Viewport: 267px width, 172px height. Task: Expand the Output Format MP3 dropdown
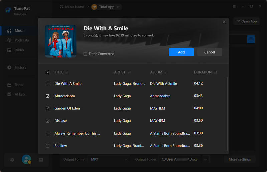tap(109, 159)
